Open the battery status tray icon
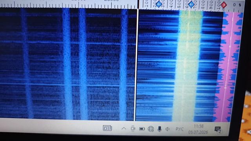Screen dimensions: 251x141 [x=142, y=128]
